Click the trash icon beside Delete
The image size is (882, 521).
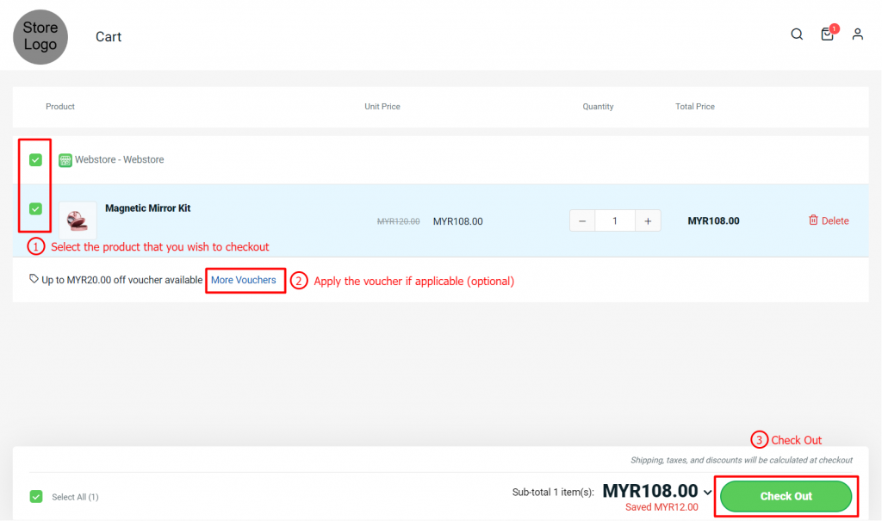(813, 220)
